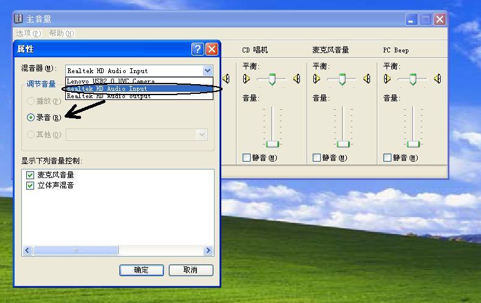Open the 选项 menu

[28, 33]
